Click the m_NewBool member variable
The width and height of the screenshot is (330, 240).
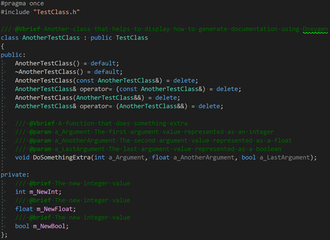click(x=49, y=226)
